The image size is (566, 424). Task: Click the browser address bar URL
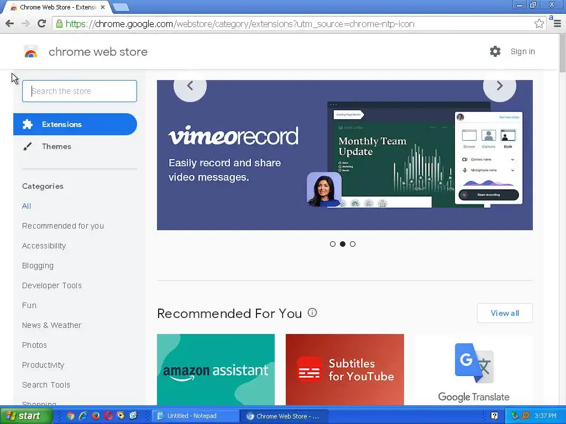click(240, 24)
